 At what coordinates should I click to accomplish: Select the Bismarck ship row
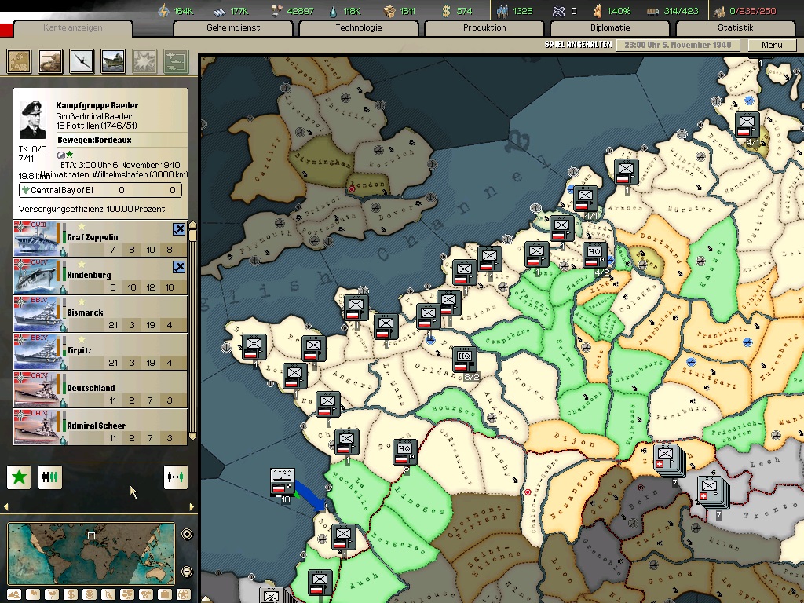click(100, 314)
